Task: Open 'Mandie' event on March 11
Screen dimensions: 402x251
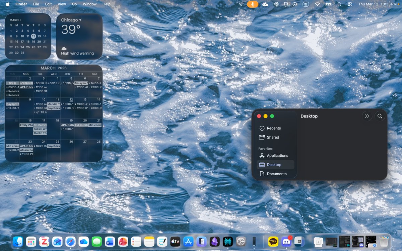Action: 54,104
